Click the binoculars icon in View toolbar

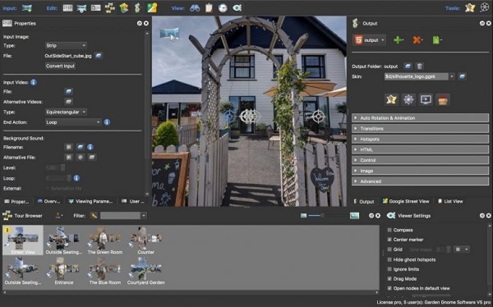click(x=195, y=8)
